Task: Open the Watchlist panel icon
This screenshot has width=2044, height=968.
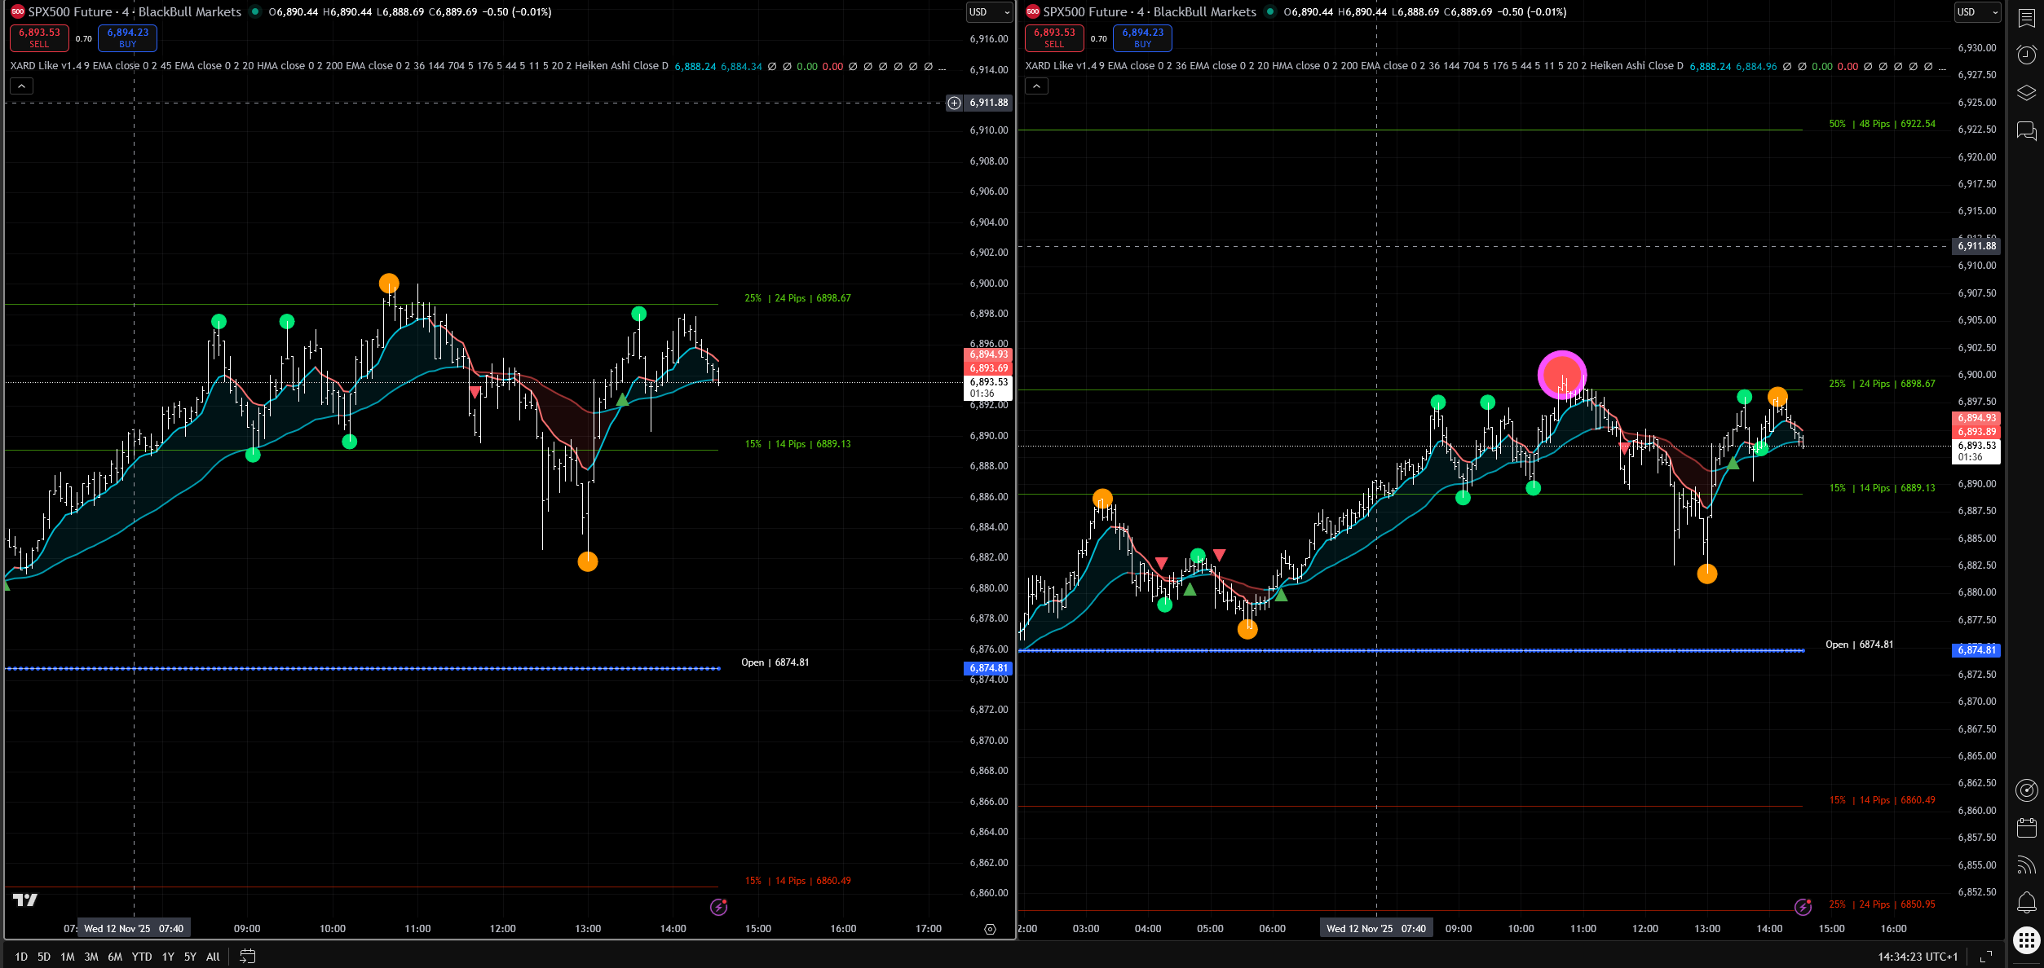Action: point(2026,18)
